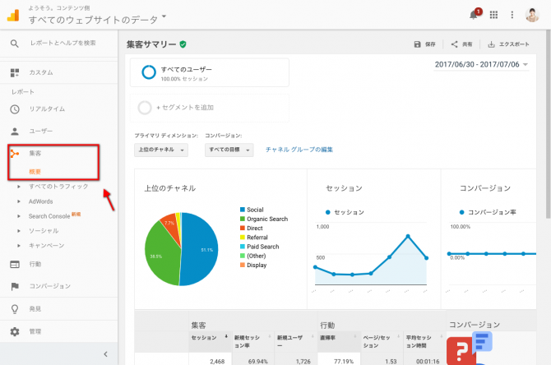
Task: Open the カスタム dashboard icon
Action: 15,72
